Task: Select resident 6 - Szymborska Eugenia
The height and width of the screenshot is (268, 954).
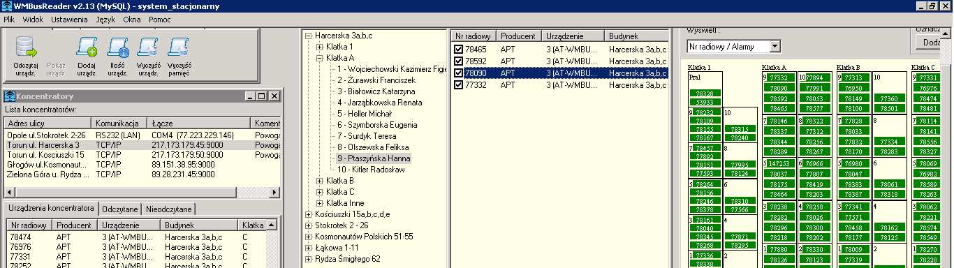Action: click(377, 125)
